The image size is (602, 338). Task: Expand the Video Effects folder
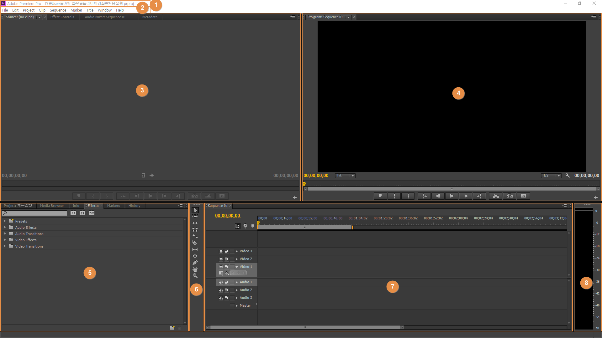(x=5, y=240)
